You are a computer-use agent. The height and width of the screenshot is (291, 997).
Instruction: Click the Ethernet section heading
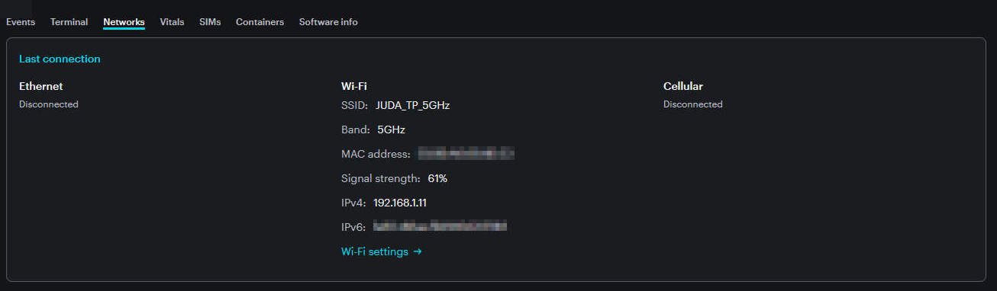tap(41, 86)
